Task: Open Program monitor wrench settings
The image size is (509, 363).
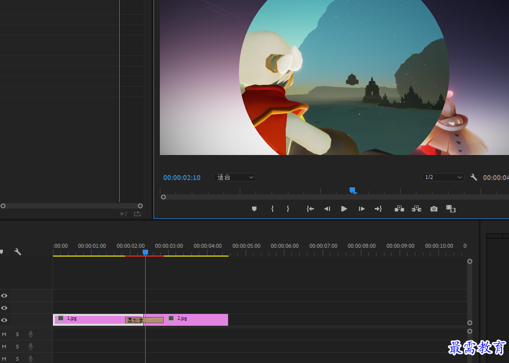Action: tap(474, 177)
